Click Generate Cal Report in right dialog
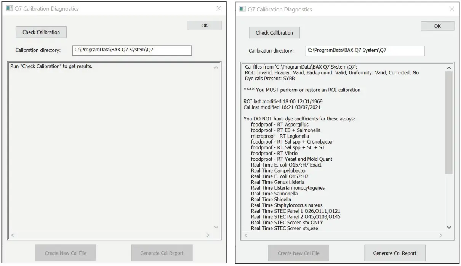This screenshot has width=461, height=266. [395, 253]
